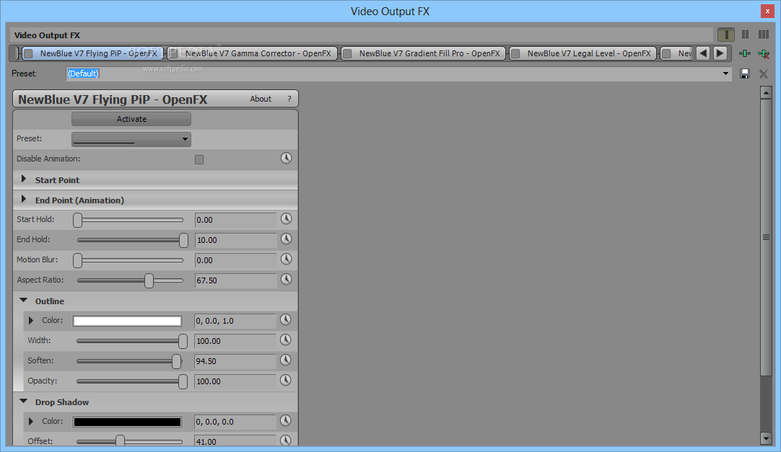Click the scrollbar down arrow
This screenshot has width=781, height=452.
(x=766, y=438)
